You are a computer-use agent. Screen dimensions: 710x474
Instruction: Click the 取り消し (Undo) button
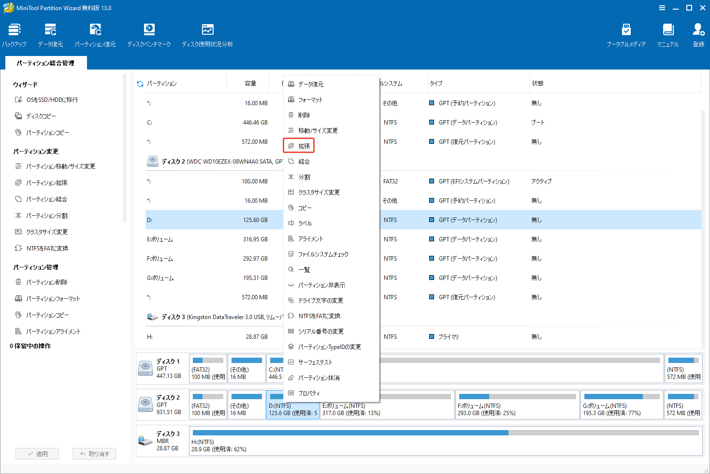point(94,453)
